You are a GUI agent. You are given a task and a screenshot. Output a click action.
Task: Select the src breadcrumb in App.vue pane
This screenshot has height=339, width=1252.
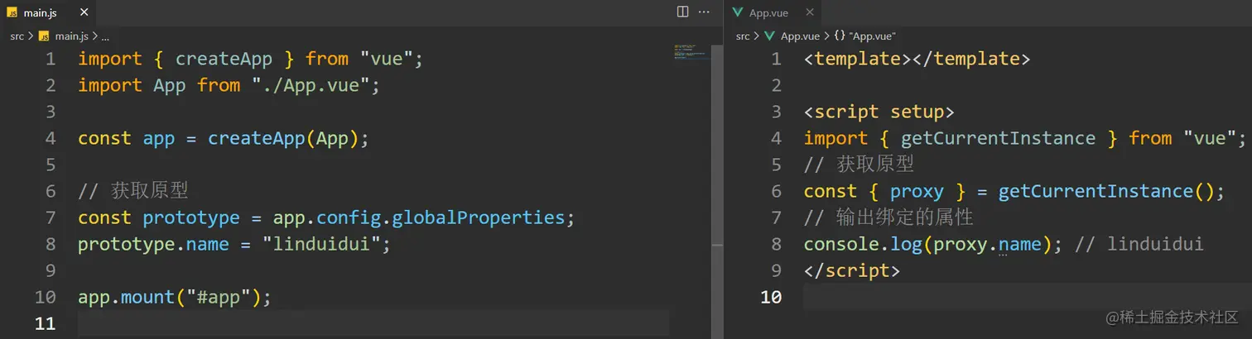coord(743,36)
